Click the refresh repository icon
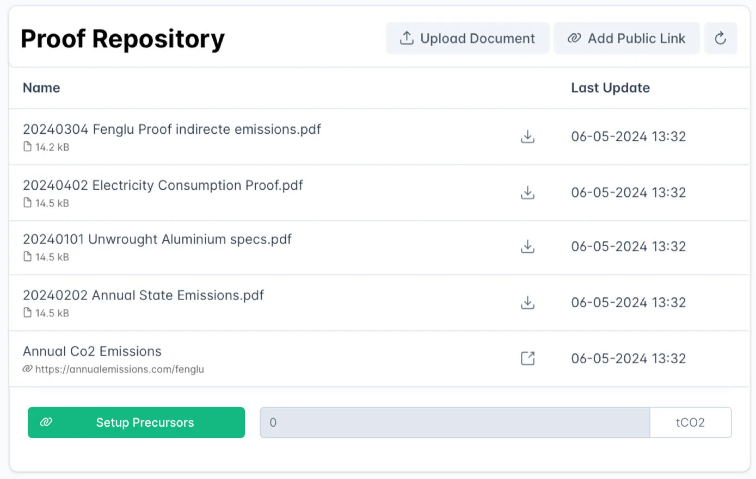This screenshot has width=756, height=479. tap(720, 38)
